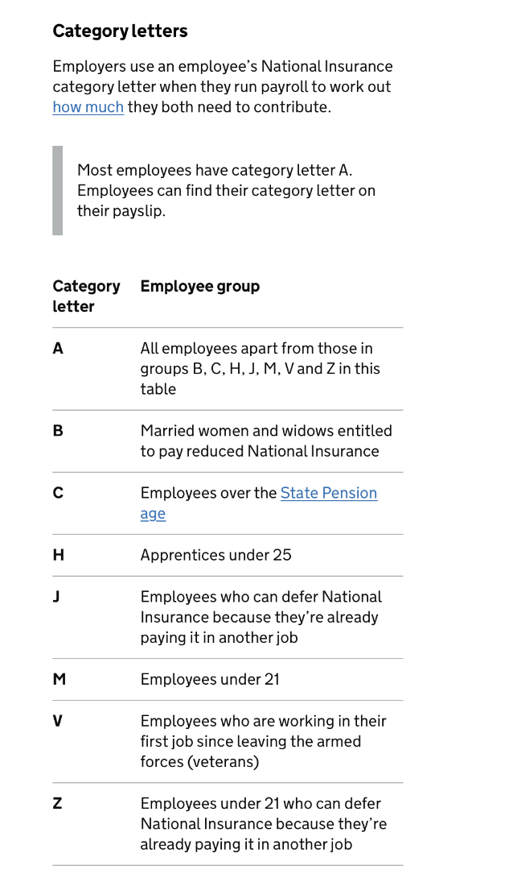This screenshot has width=513, height=878.
Task: Select the Employee group column header
Action: point(200,286)
